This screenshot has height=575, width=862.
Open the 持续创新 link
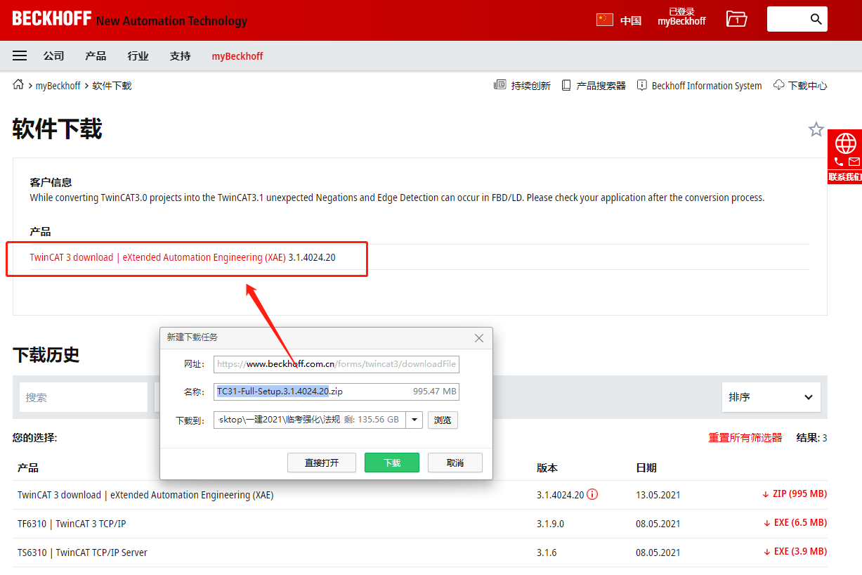coord(522,86)
